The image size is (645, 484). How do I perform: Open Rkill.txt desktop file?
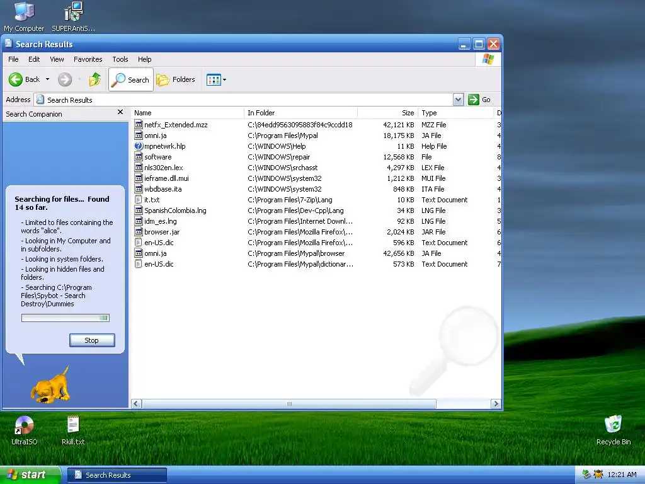(73, 430)
